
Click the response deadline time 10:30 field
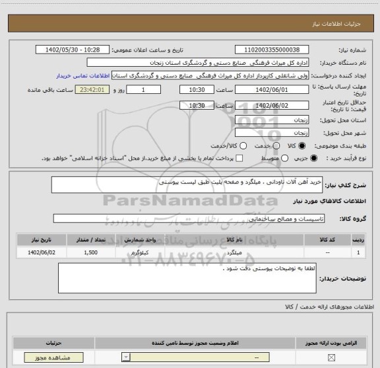[x=197, y=90]
